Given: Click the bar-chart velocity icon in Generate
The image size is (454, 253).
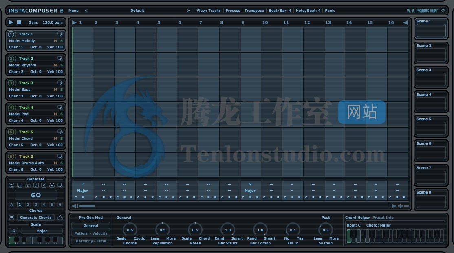Looking at the screenshot, I should coord(20,185).
